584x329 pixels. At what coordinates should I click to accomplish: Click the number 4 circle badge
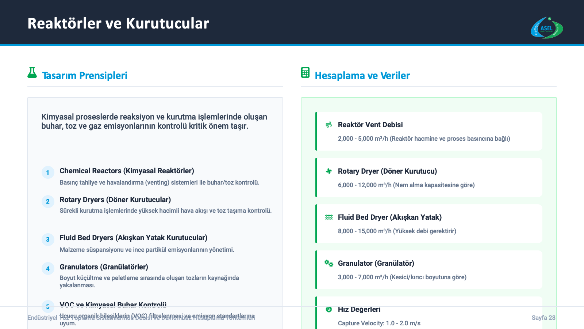pos(48,269)
